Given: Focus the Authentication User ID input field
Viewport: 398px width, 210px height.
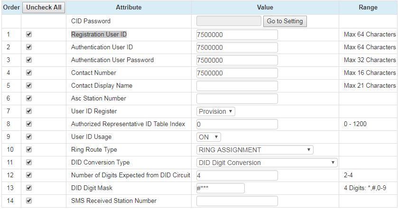Looking at the screenshot, I should pyautogui.click(x=237, y=47).
